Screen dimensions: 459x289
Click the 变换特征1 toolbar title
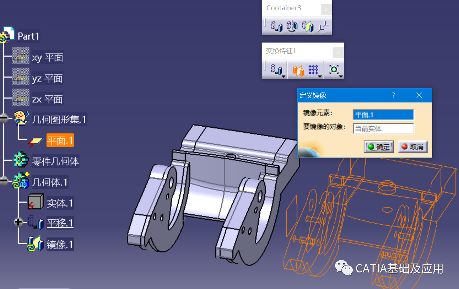click(281, 51)
